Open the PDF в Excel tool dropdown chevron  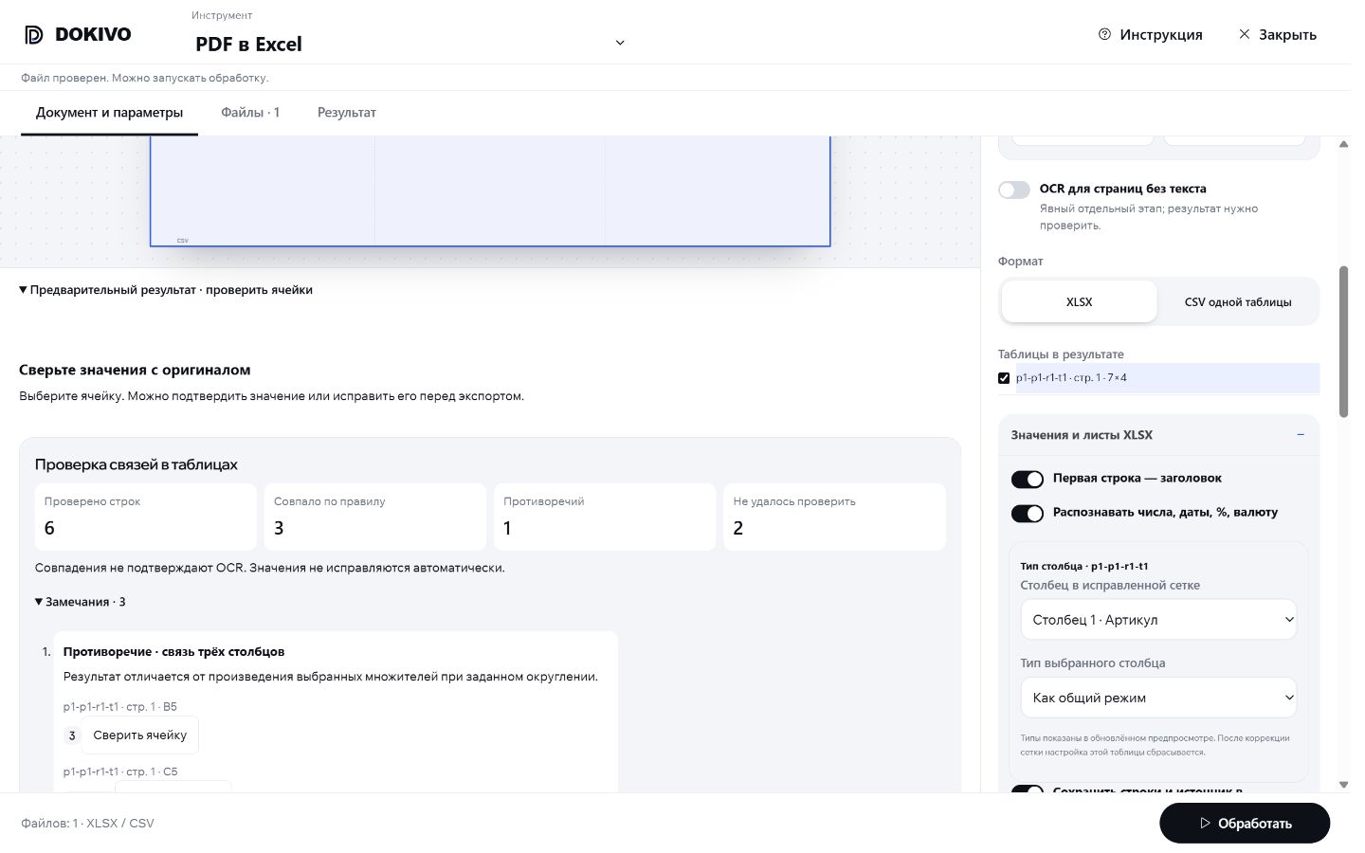point(620,43)
